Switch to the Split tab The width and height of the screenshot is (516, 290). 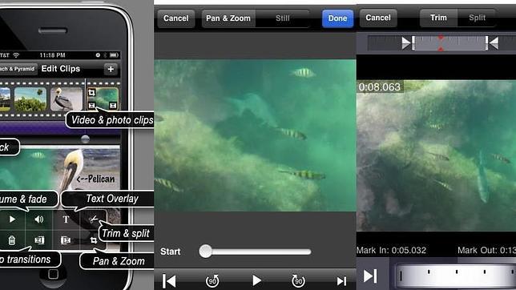click(x=477, y=18)
